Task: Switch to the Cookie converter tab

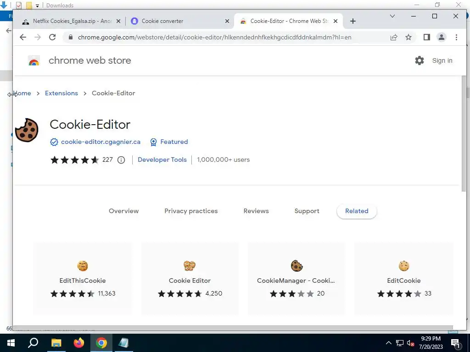Action: point(179,21)
